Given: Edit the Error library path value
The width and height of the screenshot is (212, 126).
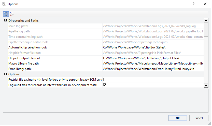Looking at the screenshot, I should click(x=153, y=69).
